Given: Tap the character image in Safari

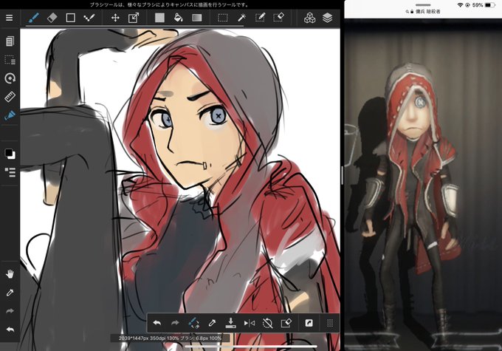Looking at the screenshot, I should pyautogui.click(x=423, y=185).
